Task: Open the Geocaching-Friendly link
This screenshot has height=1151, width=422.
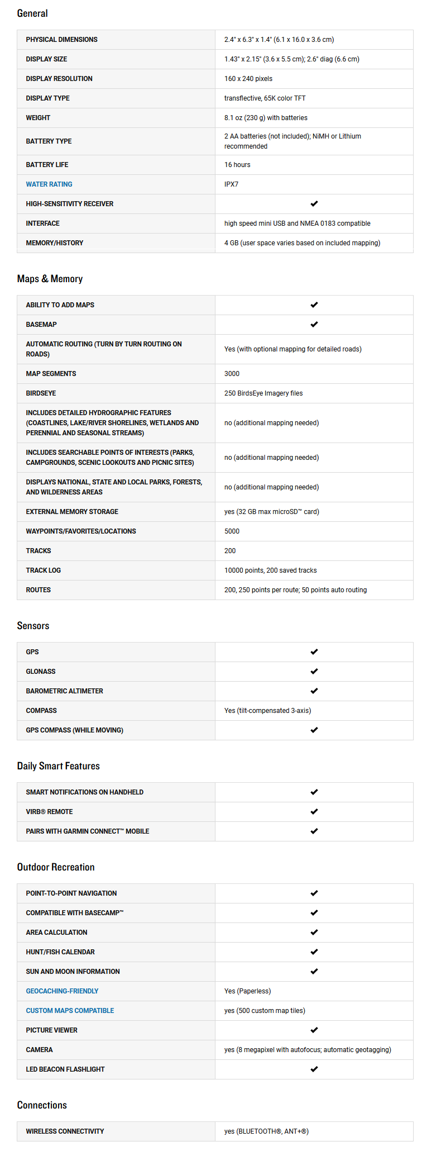Action: 62,991
